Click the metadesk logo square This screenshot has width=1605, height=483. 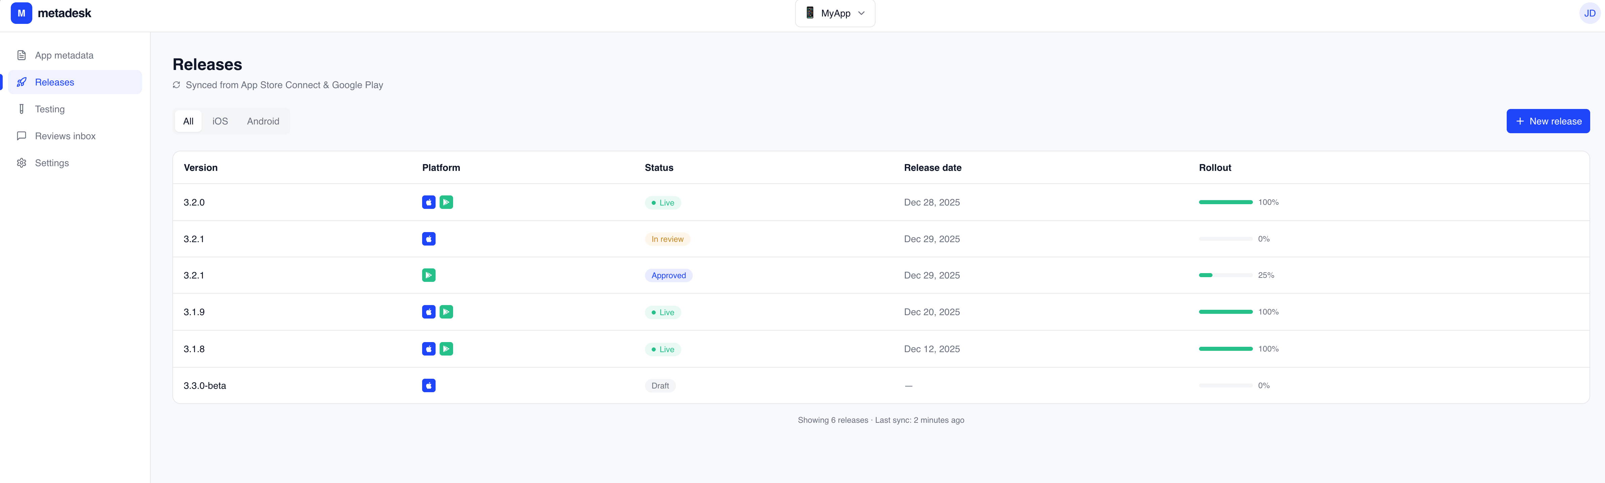pos(21,12)
